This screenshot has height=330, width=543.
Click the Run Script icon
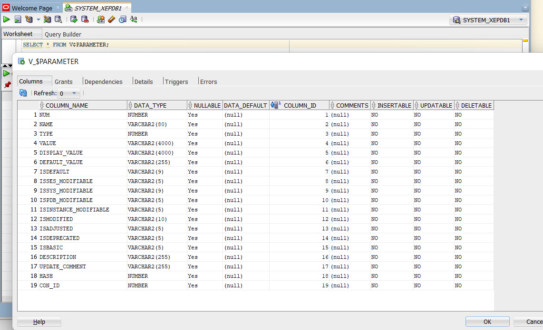[18, 19]
